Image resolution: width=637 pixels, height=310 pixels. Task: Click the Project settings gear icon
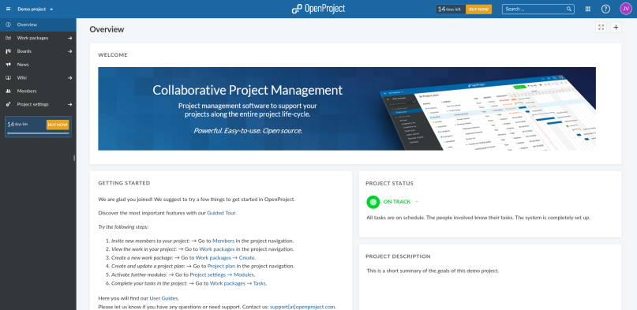pos(8,104)
